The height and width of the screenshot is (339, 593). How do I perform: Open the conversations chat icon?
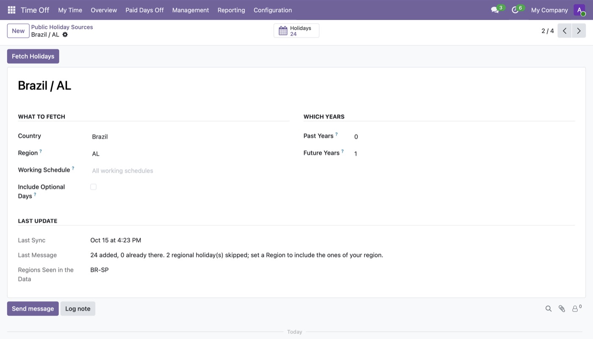[x=495, y=10]
